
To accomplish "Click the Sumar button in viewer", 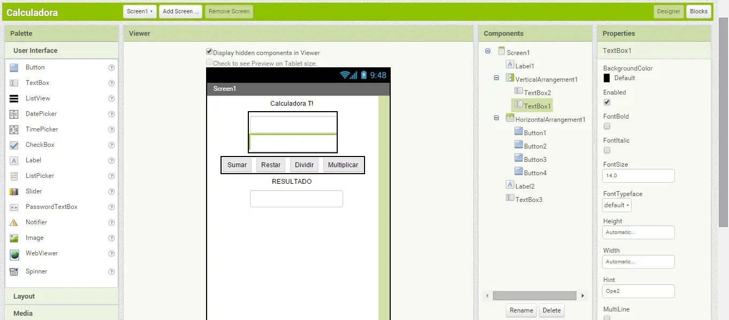I will pos(237,165).
